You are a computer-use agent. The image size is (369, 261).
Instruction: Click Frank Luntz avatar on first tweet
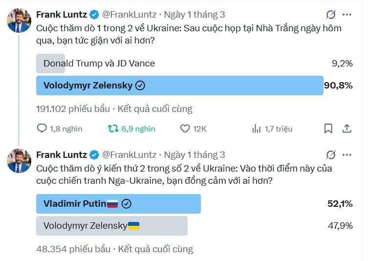click(x=20, y=21)
